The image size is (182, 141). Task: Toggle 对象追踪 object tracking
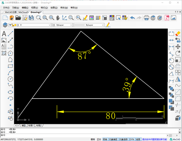coord(124,139)
